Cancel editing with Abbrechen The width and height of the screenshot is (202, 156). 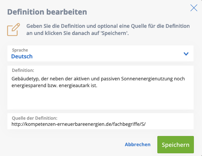click(x=138, y=144)
